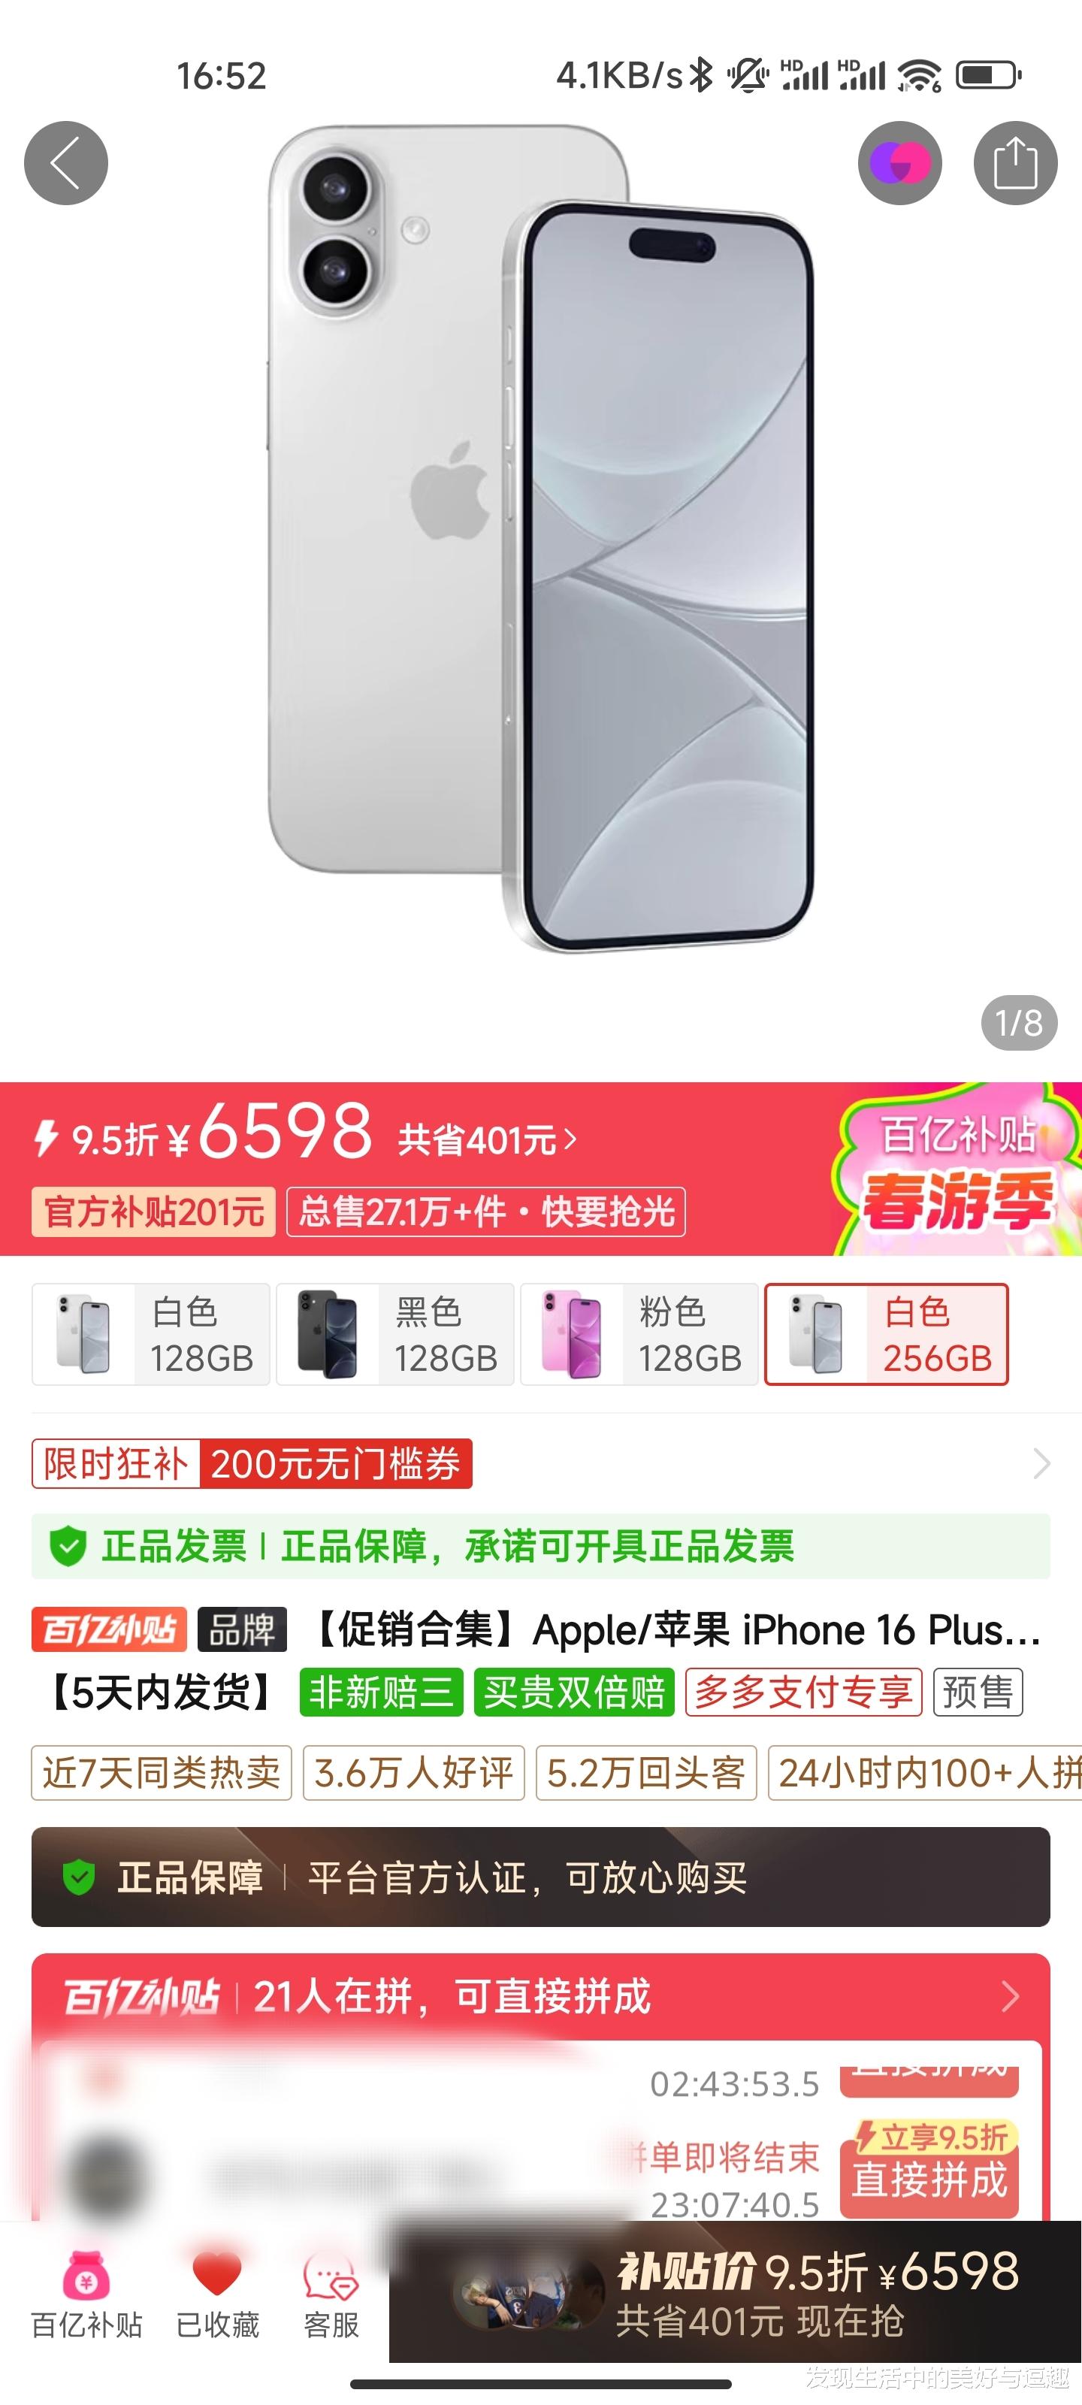Tap the 直接拼成 button
This screenshot has height=2405, width=1082.
pyautogui.click(x=929, y=2178)
